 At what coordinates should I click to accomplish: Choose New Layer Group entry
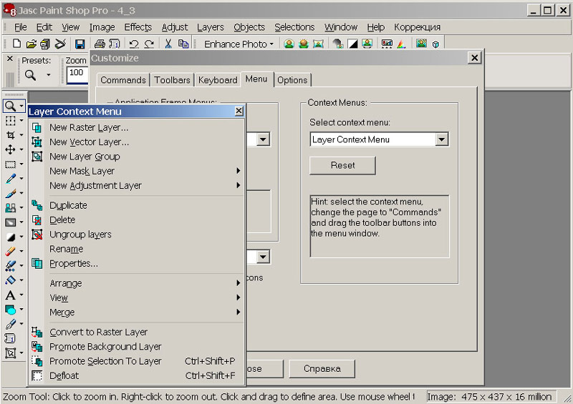[136, 157]
